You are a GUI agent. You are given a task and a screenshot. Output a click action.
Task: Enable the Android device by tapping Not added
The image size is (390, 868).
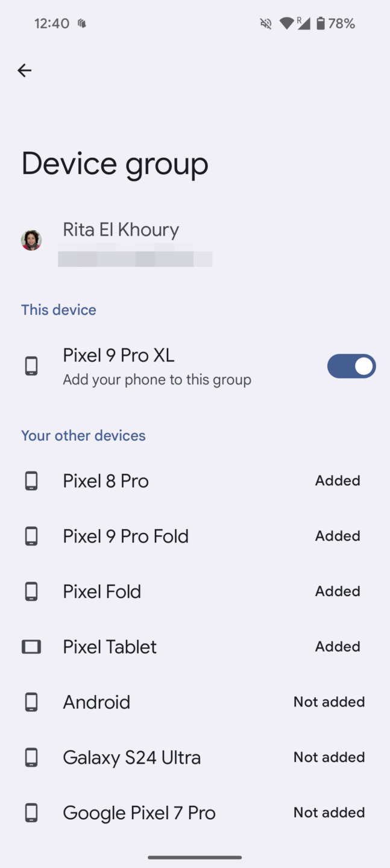(x=329, y=702)
